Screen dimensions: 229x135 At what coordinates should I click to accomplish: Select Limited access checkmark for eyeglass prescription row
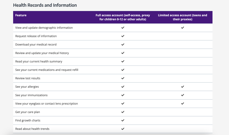pyautogui.click(x=183, y=104)
